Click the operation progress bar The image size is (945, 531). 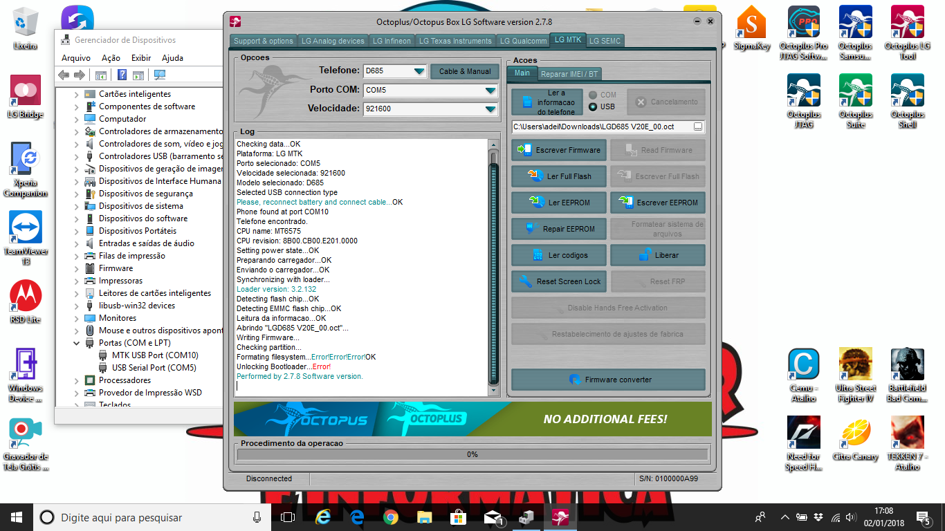click(472, 454)
